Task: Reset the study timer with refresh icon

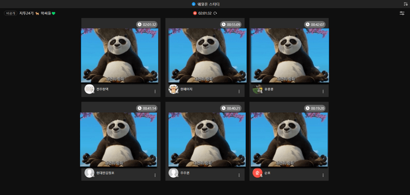Action: point(215,13)
